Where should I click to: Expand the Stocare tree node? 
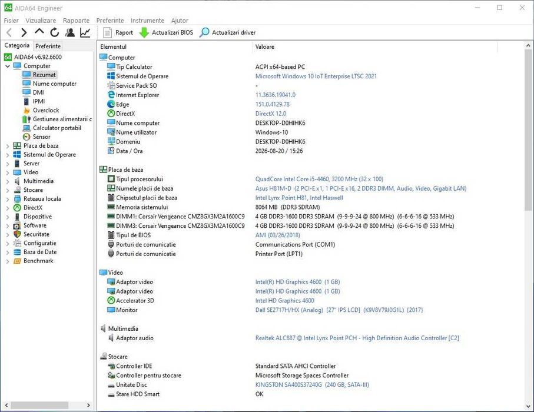8,190
